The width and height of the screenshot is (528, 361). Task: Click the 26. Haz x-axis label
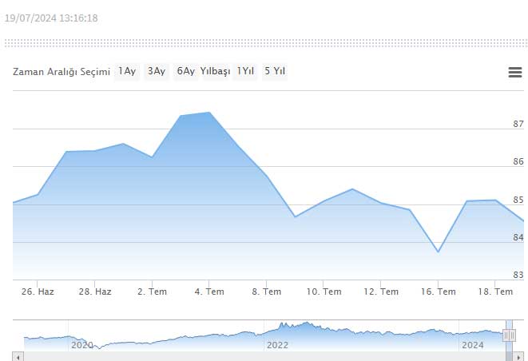point(38,292)
